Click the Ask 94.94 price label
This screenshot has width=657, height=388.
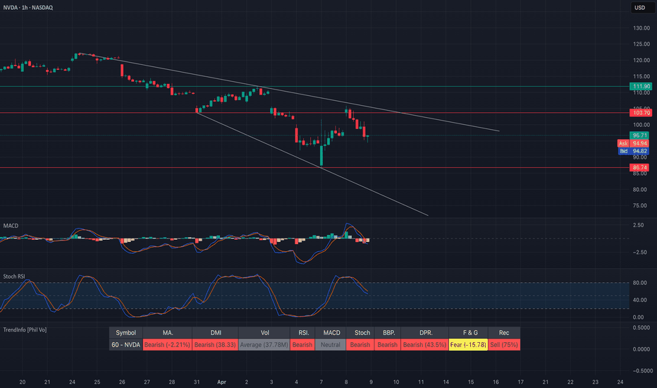click(633, 143)
